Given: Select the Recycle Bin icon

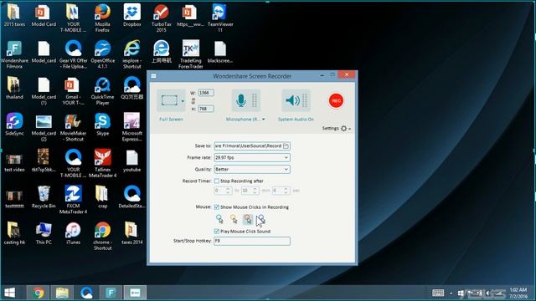Looking at the screenshot, I should [44, 197].
